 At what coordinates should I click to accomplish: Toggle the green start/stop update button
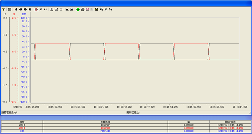(78, 9)
